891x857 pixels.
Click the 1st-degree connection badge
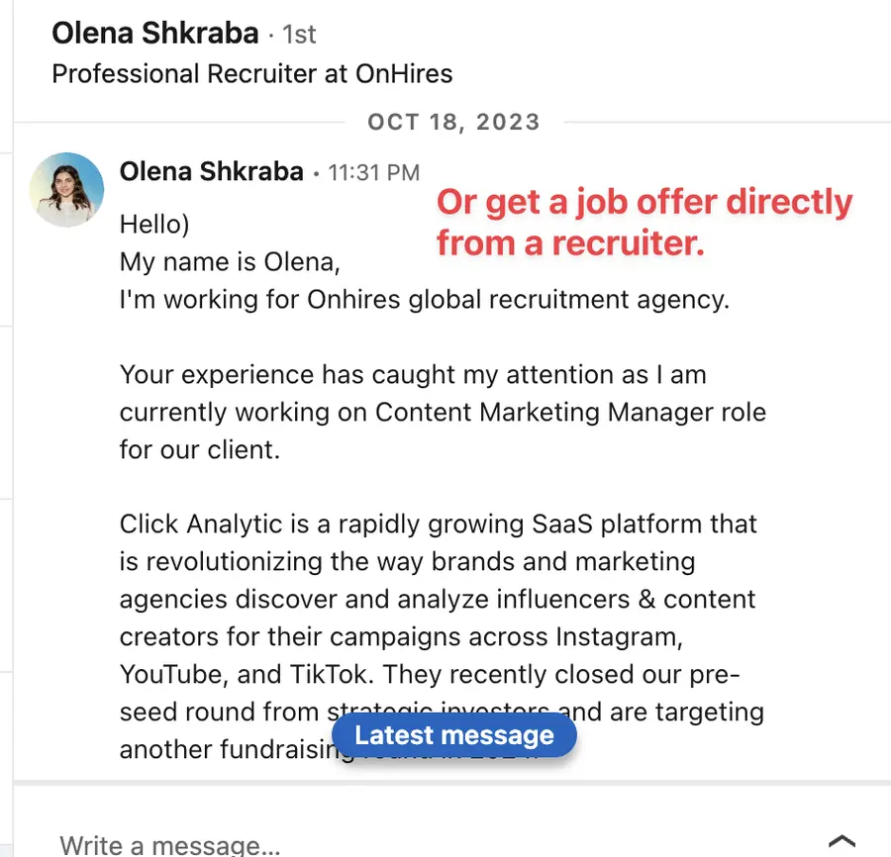[297, 33]
